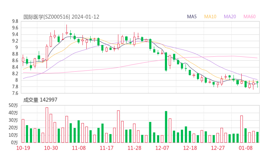
Task: Click the 50万 volume axis label
Action: [13, 105]
